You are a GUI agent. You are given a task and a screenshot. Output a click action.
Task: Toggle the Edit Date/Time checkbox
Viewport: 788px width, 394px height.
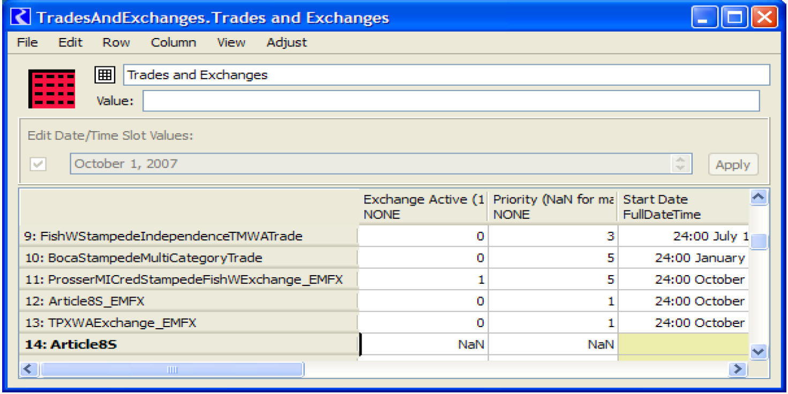click(x=37, y=164)
